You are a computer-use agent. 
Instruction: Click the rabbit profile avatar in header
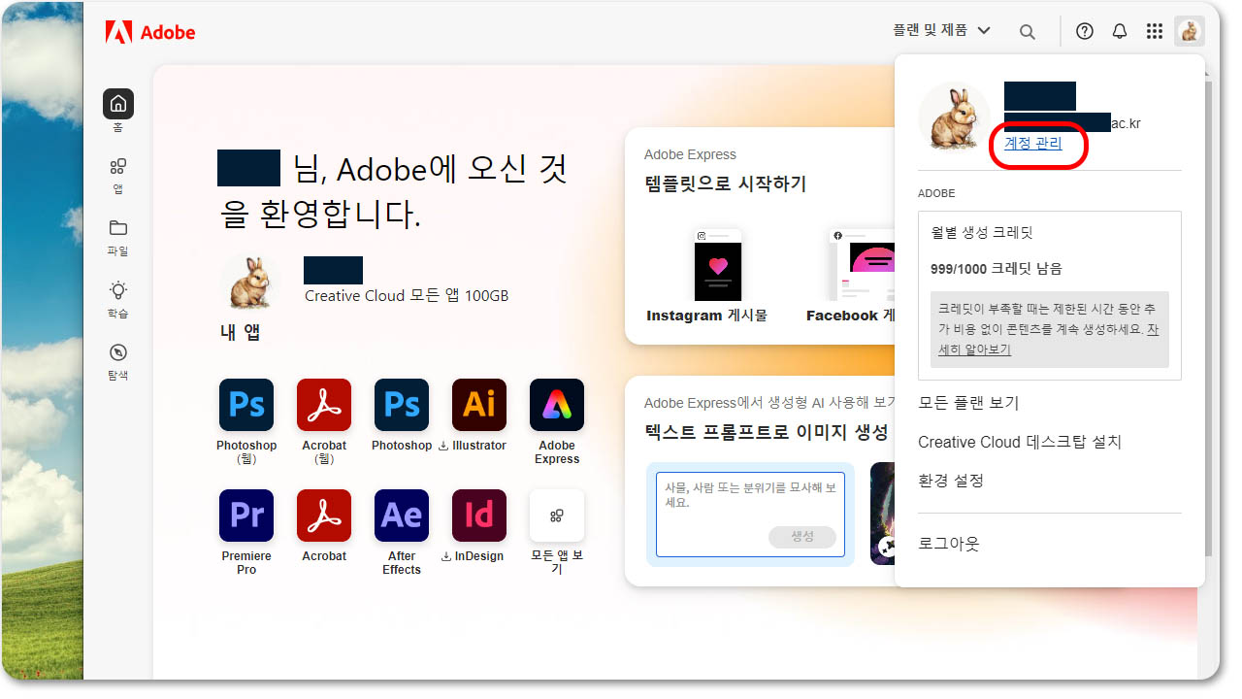point(1190,31)
